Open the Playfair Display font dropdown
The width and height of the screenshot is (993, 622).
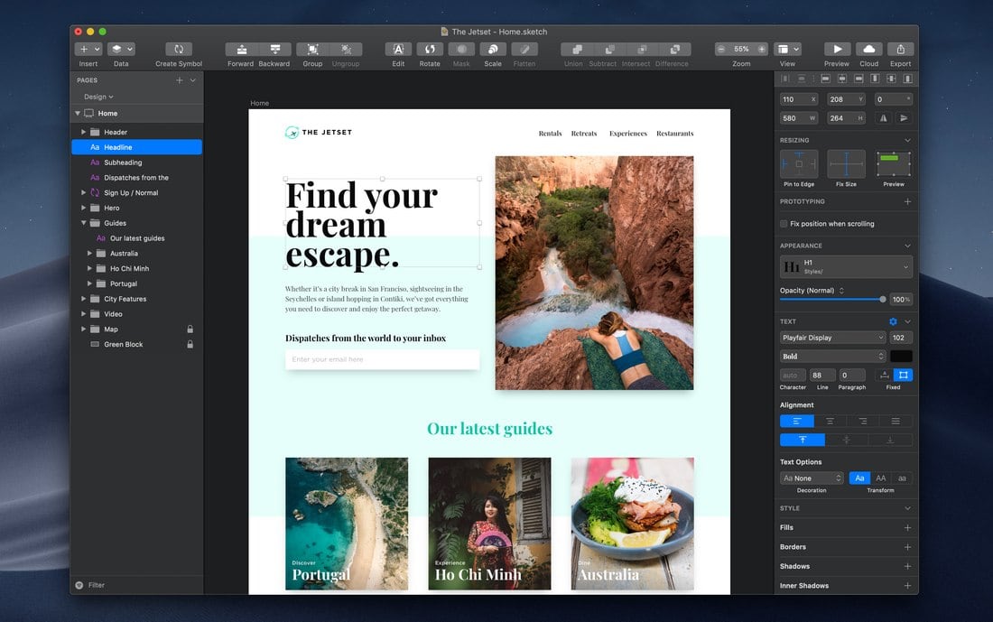tap(833, 338)
